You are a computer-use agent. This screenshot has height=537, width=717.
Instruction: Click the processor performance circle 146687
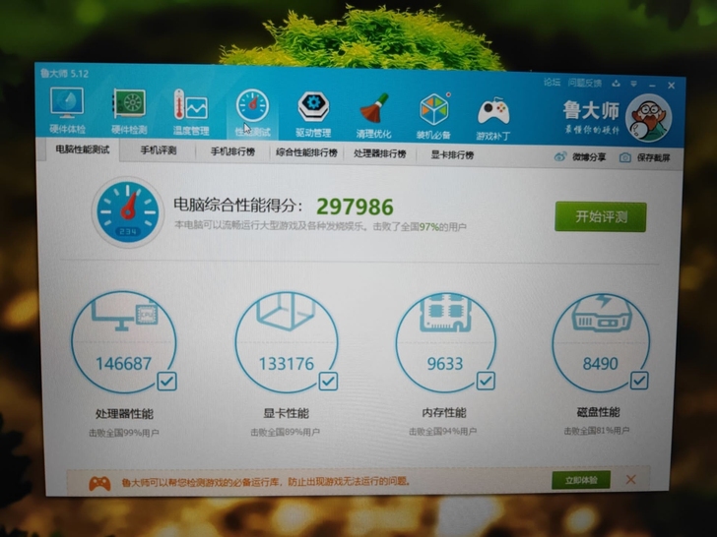pyautogui.click(x=123, y=342)
